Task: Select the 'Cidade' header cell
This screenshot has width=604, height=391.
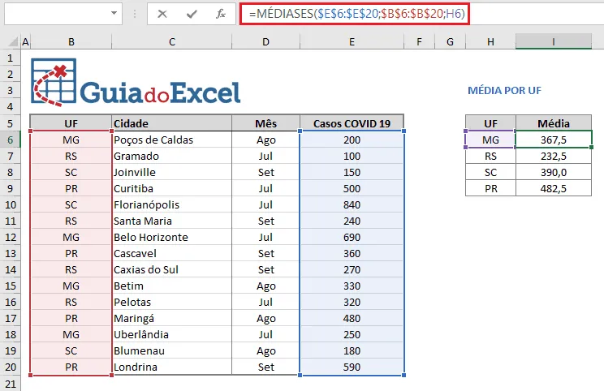Action: pos(172,123)
